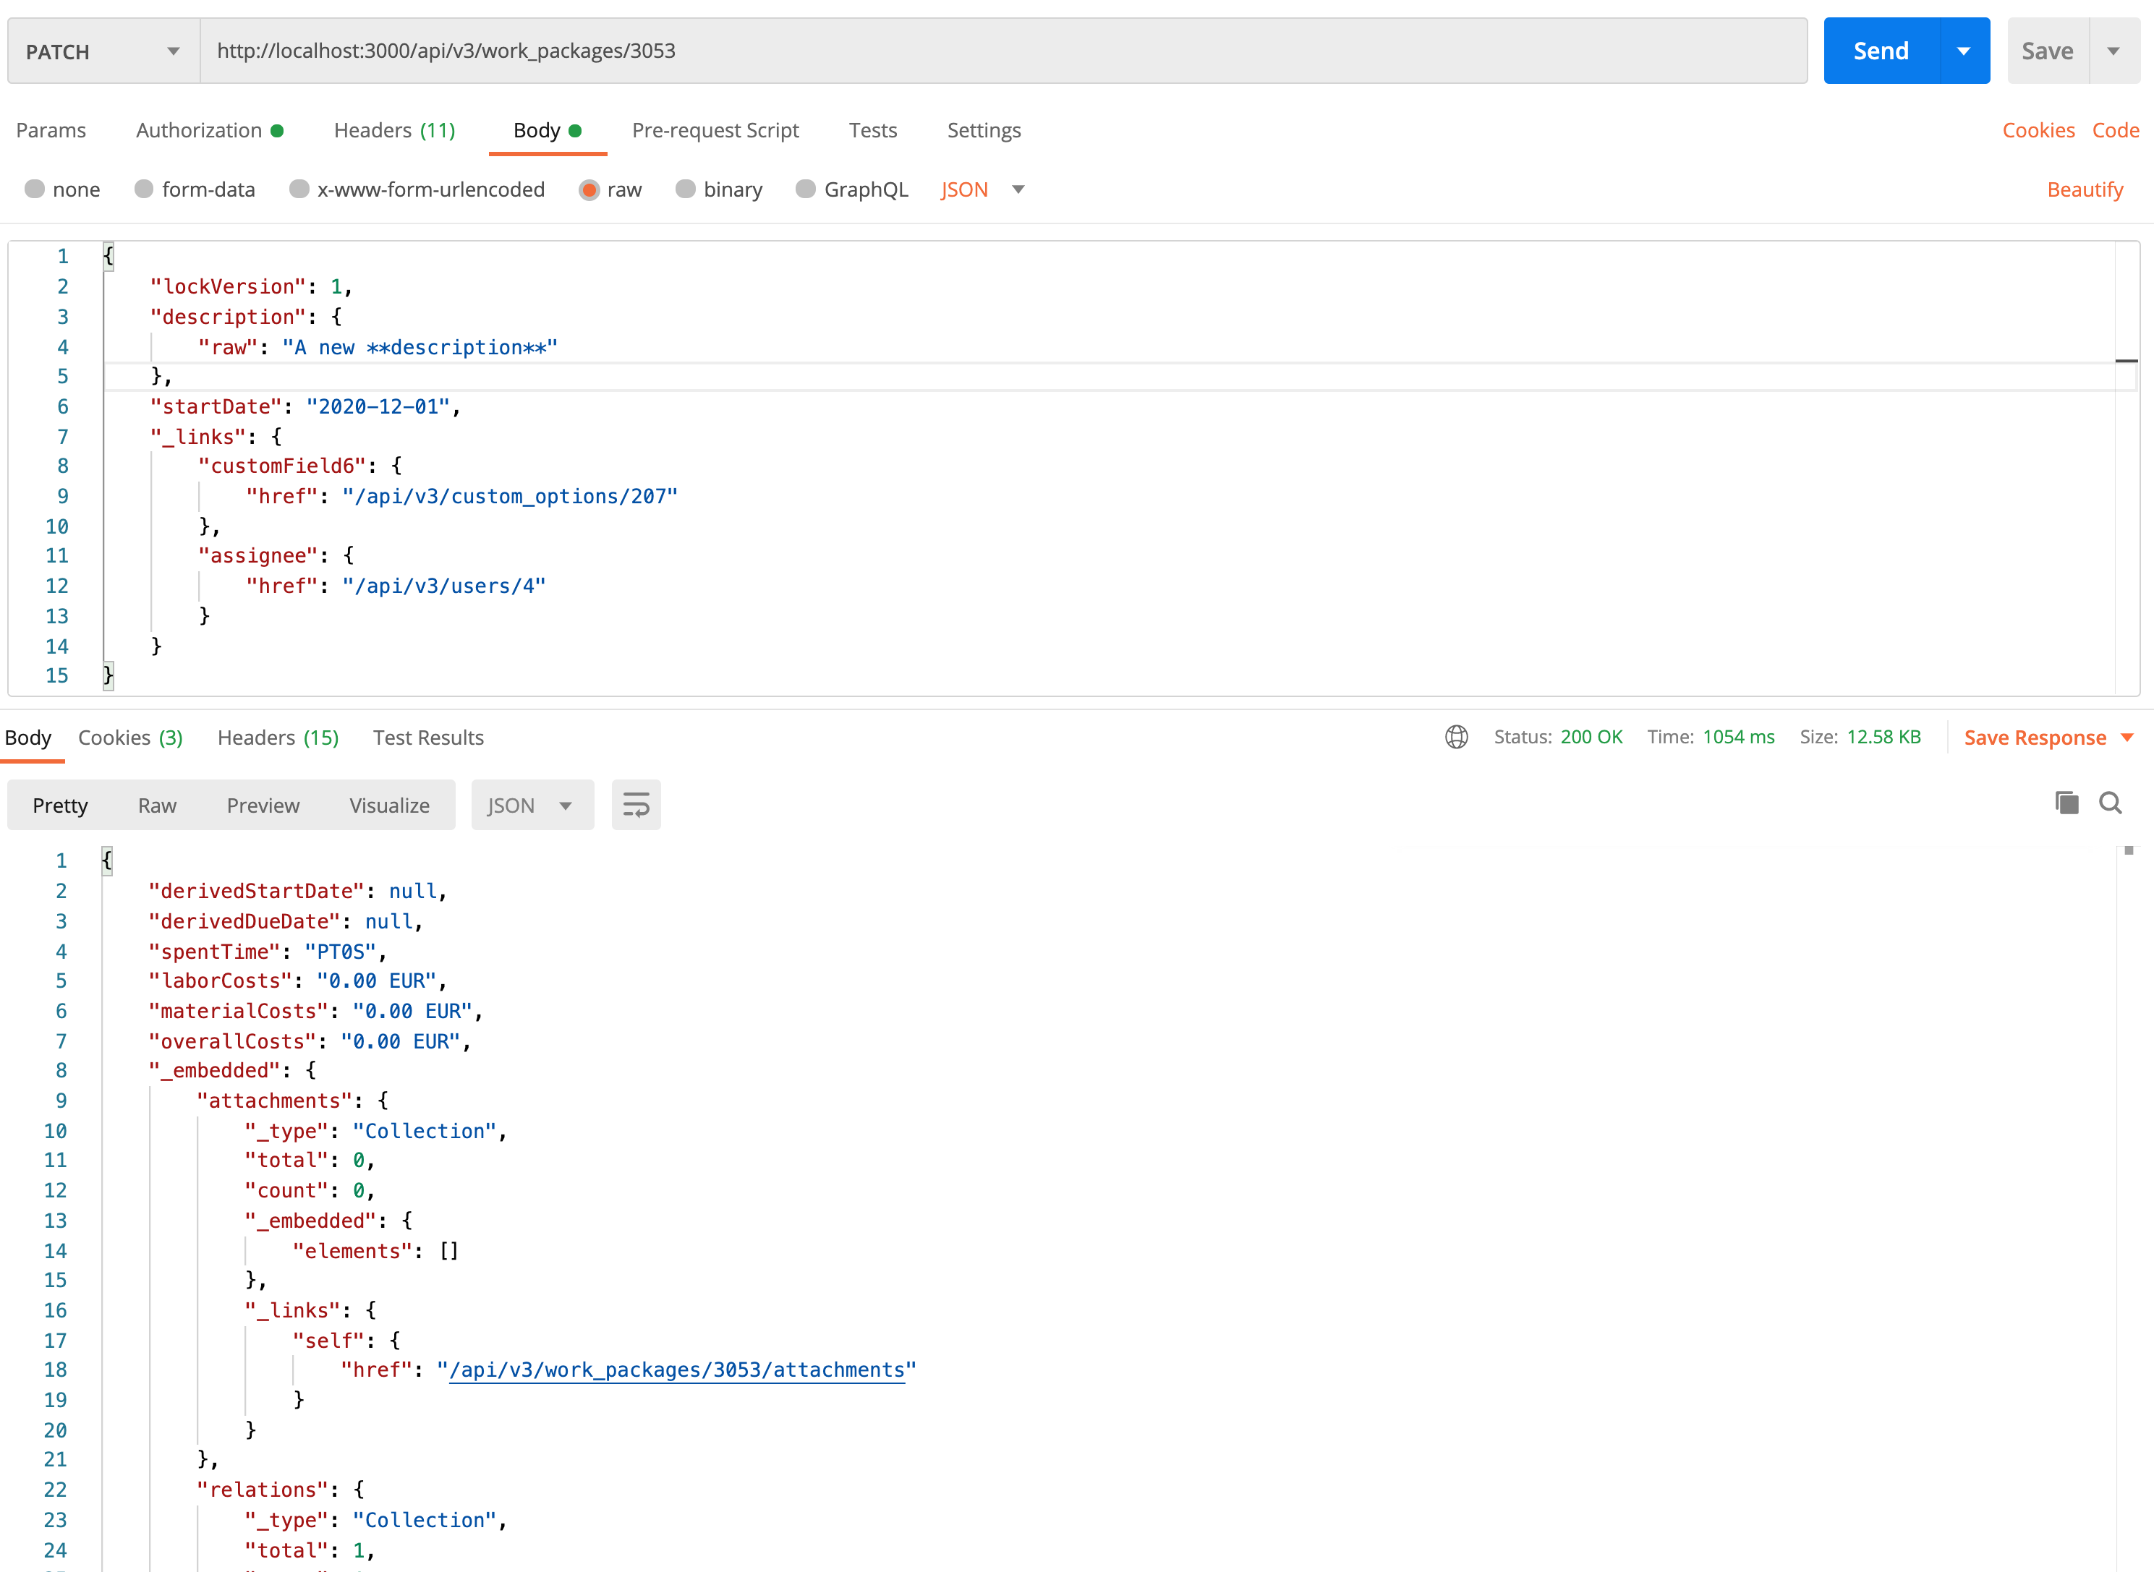The height and width of the screenshot is (1572, 2154).
Task: Expand the Save button dropdown options
Action: [x=2111, y=50]
